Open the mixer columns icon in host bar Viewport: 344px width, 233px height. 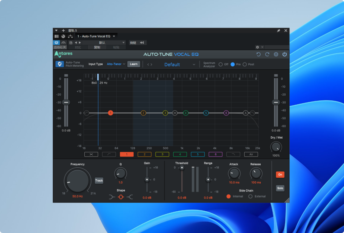point(56,36)
